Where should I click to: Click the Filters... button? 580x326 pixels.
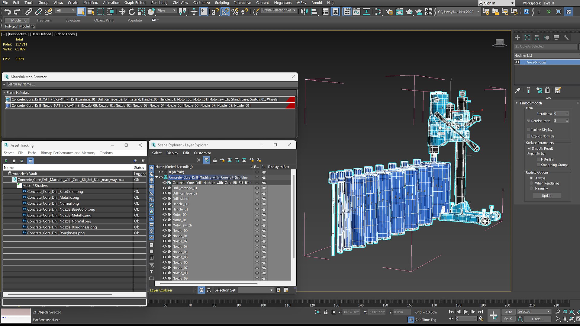537,319
